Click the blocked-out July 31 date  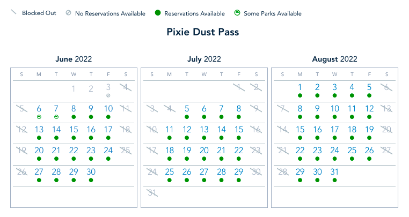tap(152, 193)
